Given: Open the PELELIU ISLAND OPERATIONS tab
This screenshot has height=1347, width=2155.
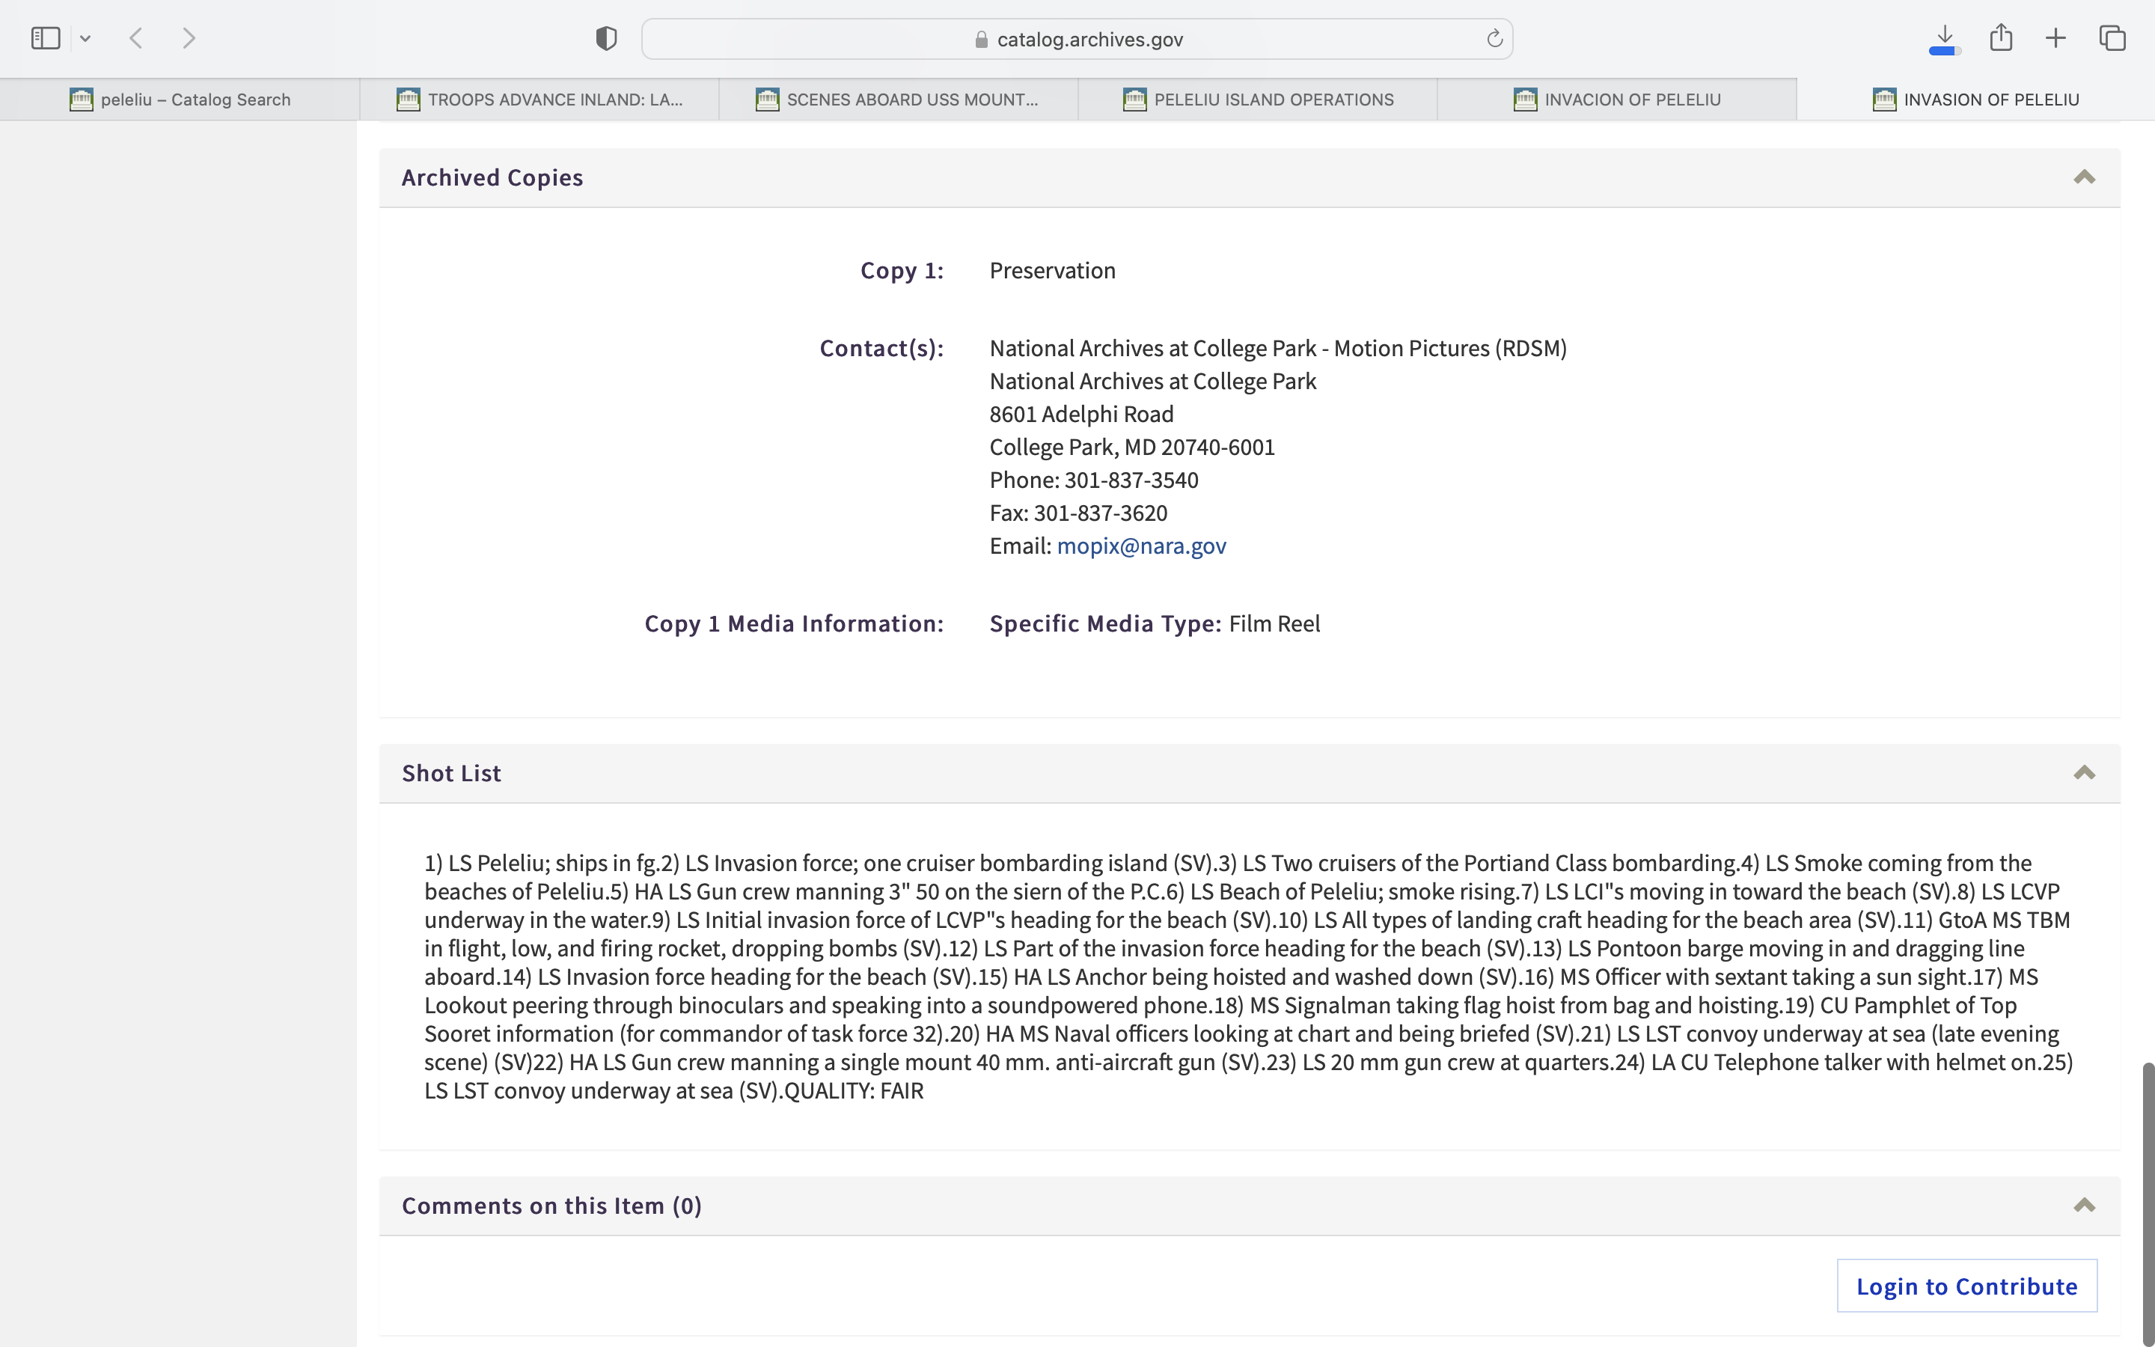Looking at the screenshot, I should 1257,100.
